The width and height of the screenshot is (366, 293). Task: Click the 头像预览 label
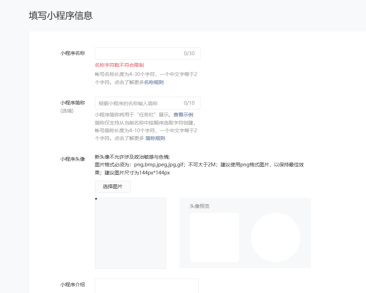pyautogui.click(x=199, y=206)
